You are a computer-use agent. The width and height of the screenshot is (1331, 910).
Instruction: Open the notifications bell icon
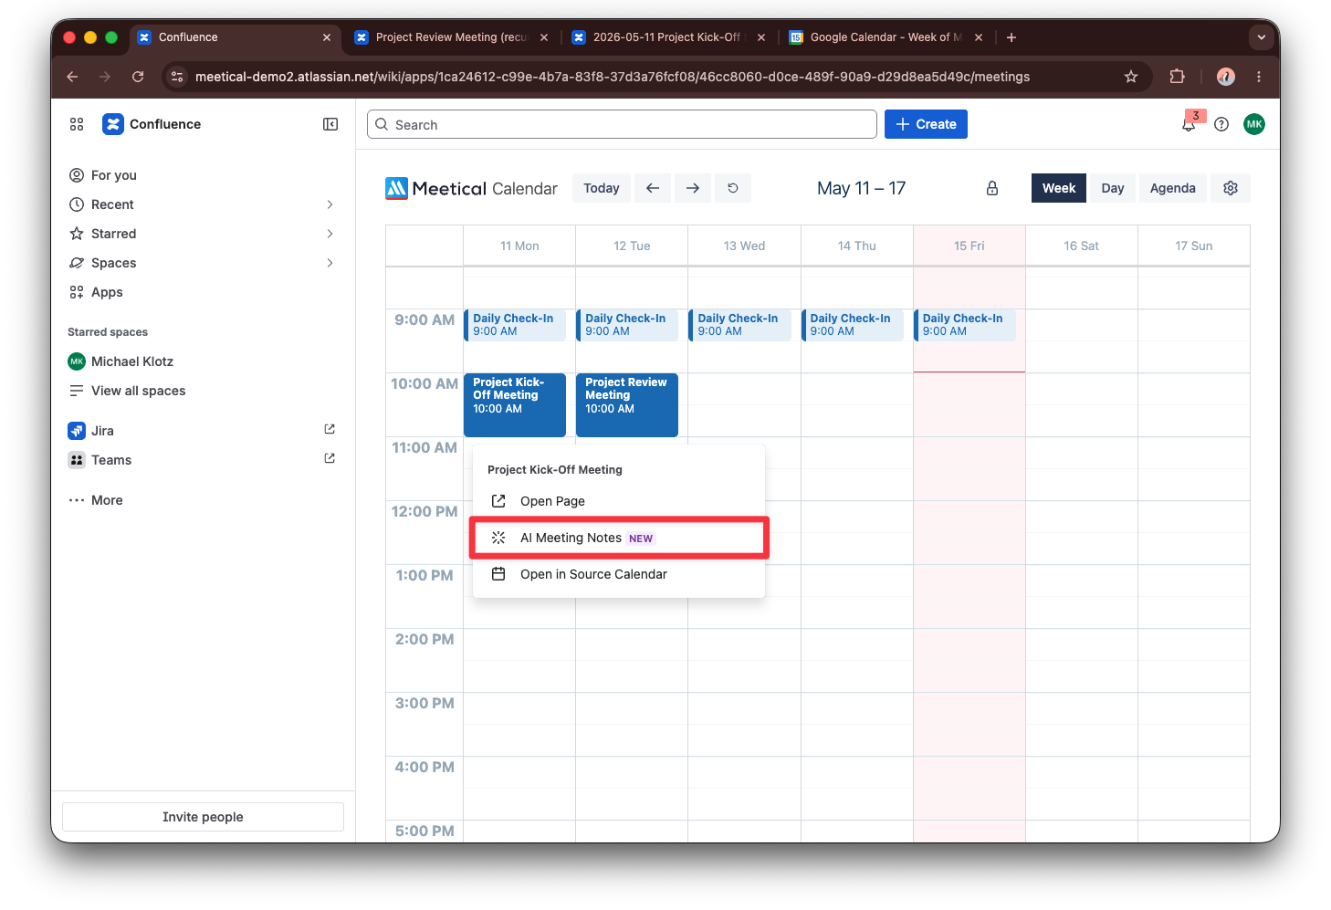[1189, 124]
